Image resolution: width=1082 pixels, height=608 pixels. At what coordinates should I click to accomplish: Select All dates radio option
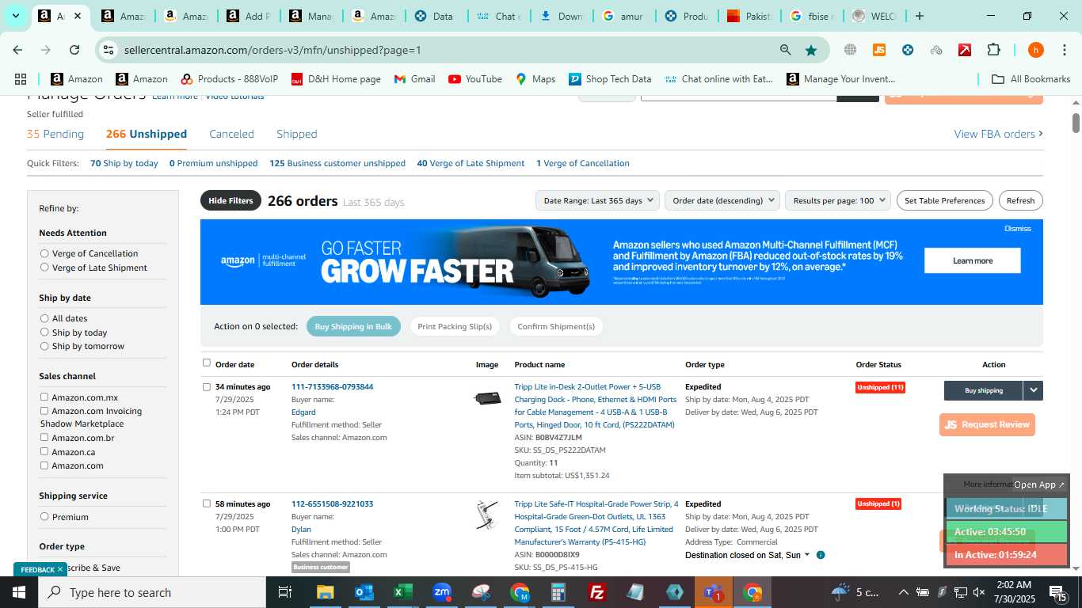coord(44,318)
